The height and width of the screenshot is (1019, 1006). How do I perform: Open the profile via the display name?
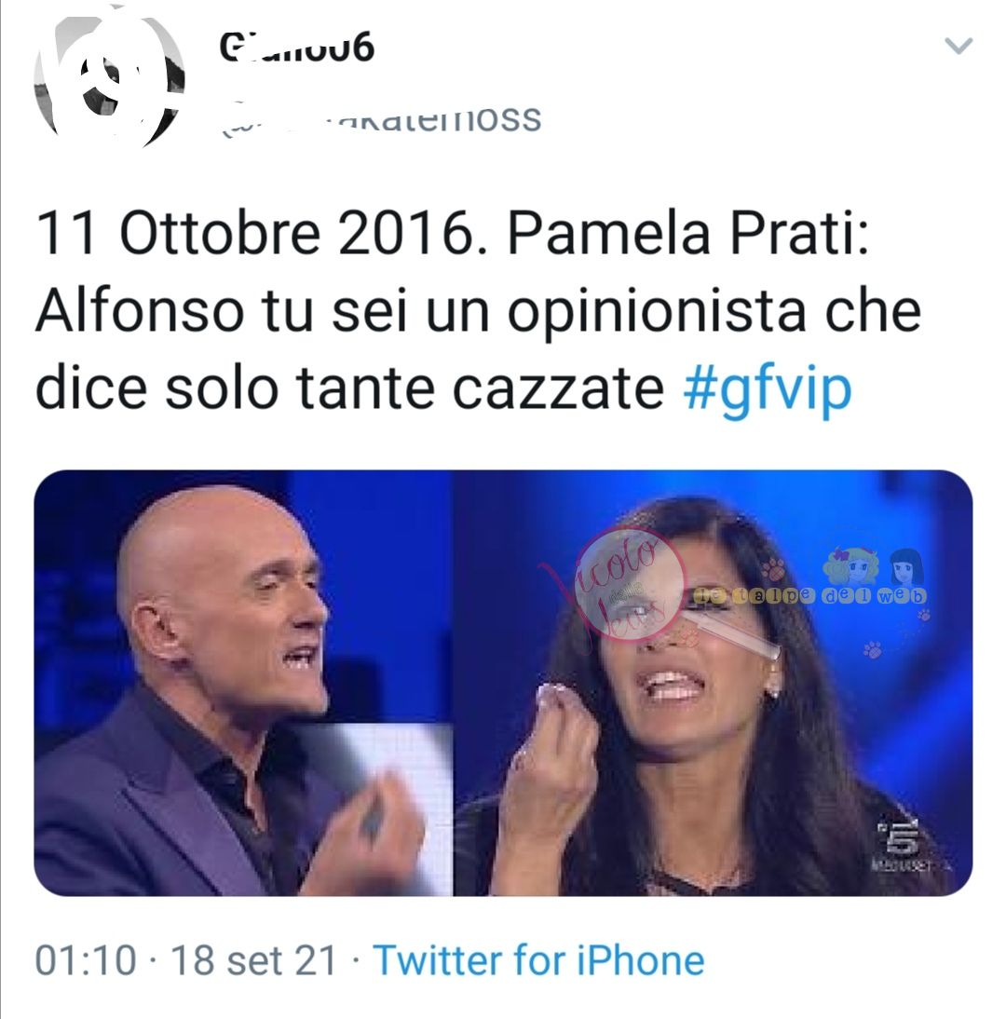[297, 47]
